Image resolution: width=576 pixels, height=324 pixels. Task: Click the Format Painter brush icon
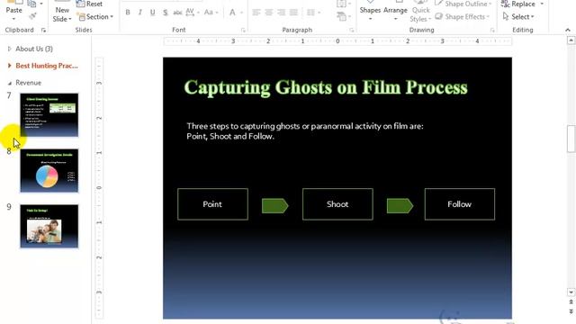pyautogui.click(x=32, y=16)
